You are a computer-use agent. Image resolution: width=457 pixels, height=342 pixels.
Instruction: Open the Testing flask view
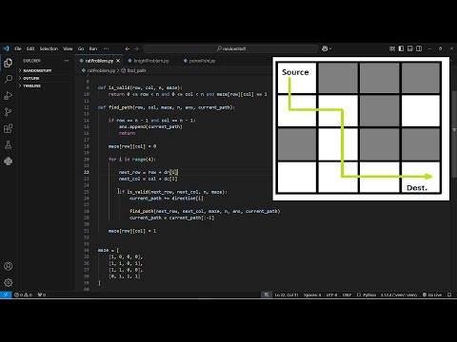tap(9, 144)
